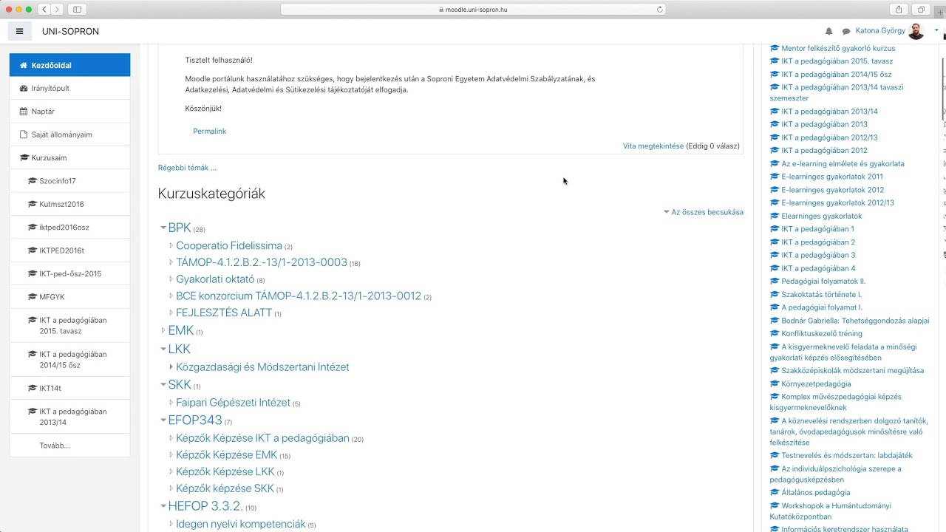This screenshot has height=532, width=946.
Task: Click course icon beside Szakoktatás története I.
Action: [x=775, y=294]
